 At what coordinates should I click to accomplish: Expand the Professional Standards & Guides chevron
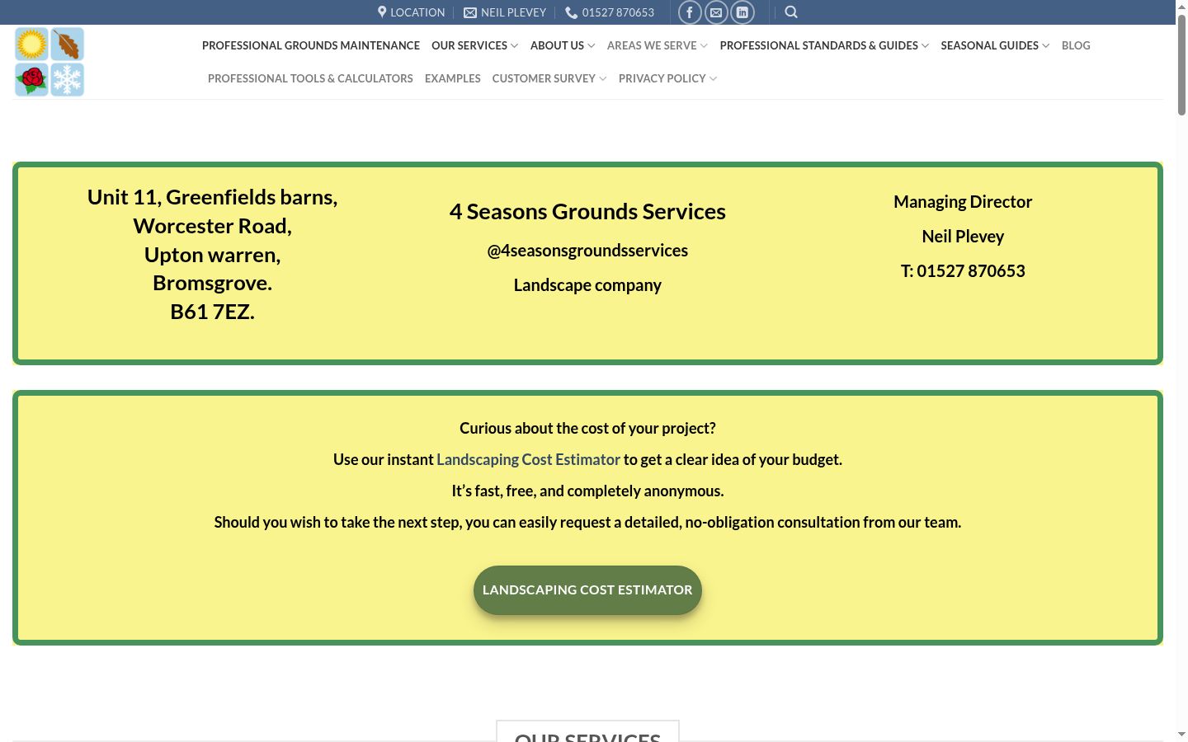click(x=925, y=46)
